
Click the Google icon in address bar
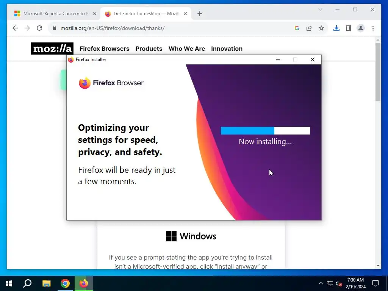(x=297, y=28)
